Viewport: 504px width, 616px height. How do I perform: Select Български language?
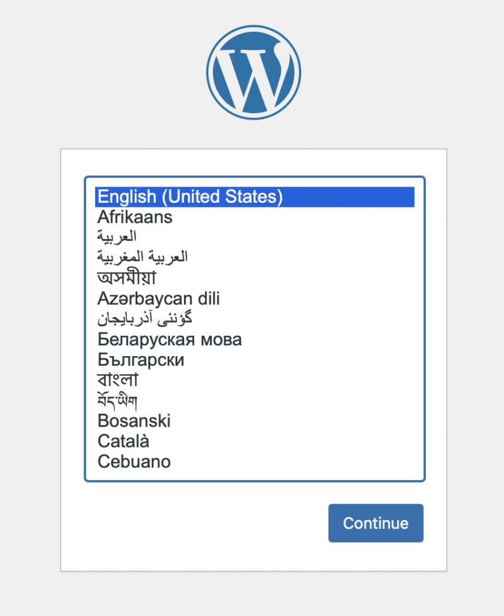coord(254,360)
